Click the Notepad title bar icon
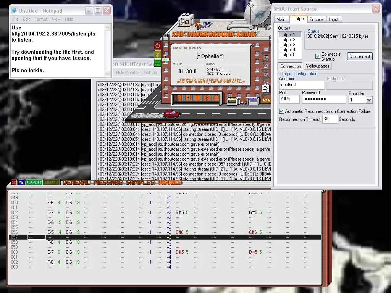Screen dimensions: 391x293 coord(14,10)
